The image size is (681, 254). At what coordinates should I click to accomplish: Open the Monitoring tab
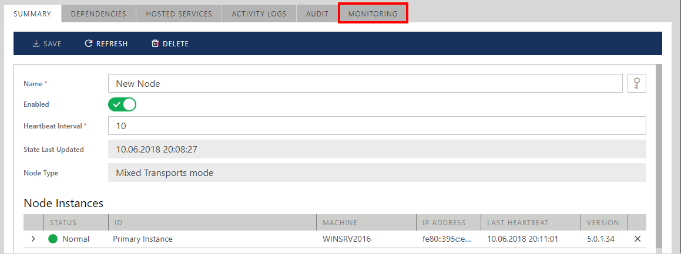373,13
